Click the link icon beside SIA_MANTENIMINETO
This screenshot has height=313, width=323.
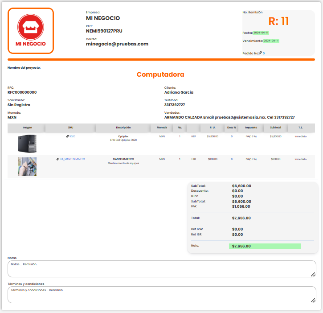[x=57, y=159]
